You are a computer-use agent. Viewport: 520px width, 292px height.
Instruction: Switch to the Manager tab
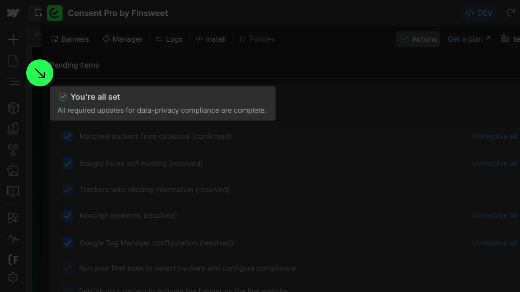122,39
